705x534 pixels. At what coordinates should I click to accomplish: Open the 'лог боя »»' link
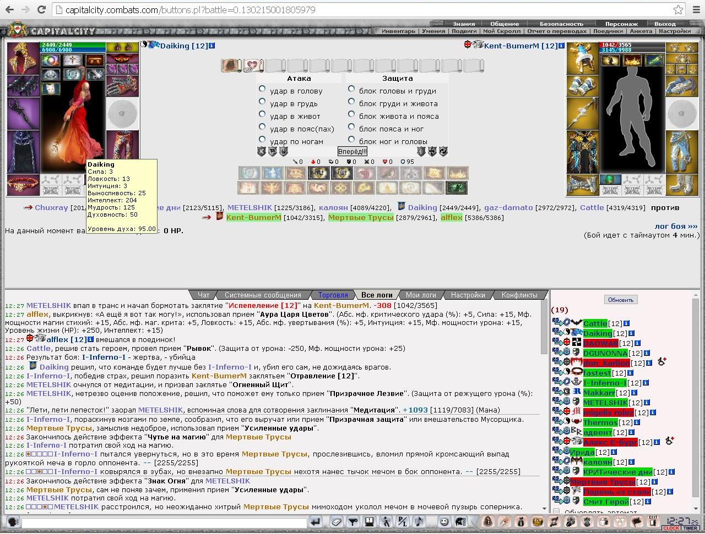coord(676,226)
